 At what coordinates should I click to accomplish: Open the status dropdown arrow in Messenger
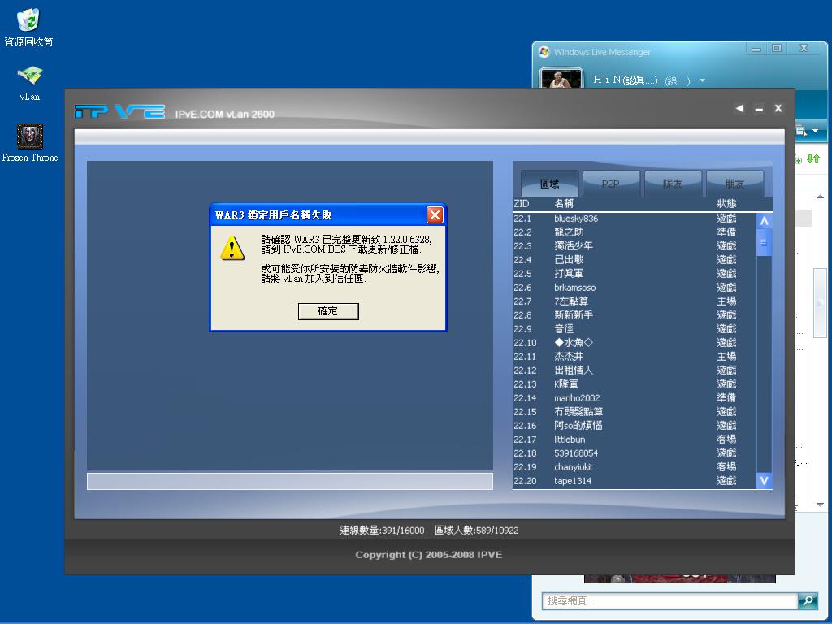[702, 80]
